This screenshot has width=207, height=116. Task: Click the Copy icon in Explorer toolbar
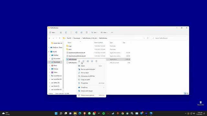point(66,33)
